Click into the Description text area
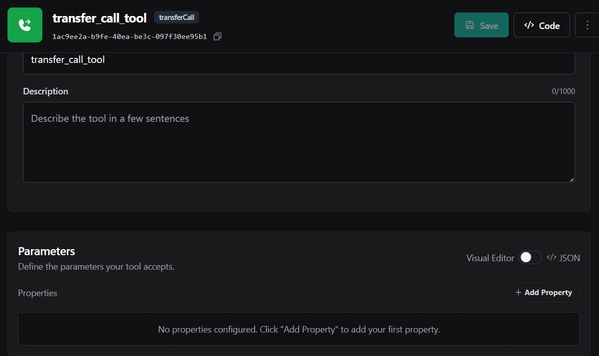The image size is (599, 356). pos(299,142)
